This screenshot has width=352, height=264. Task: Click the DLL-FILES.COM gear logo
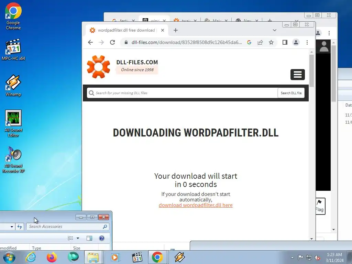point(98,67)
